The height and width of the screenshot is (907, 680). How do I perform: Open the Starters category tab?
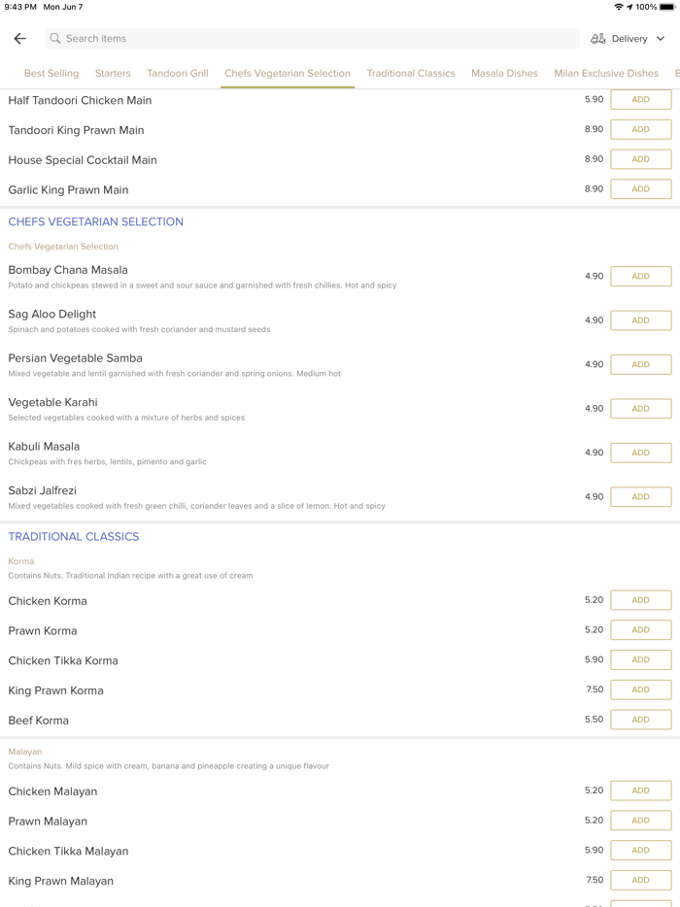pos(113,73)
